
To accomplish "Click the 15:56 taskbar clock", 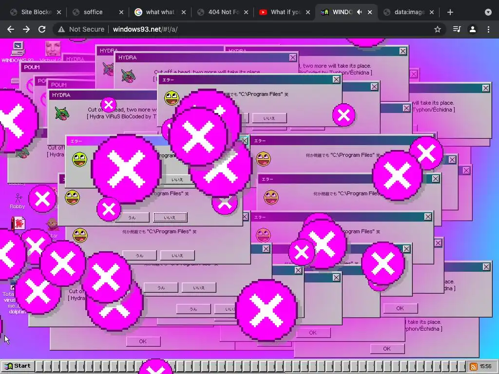I will point(485,366).
